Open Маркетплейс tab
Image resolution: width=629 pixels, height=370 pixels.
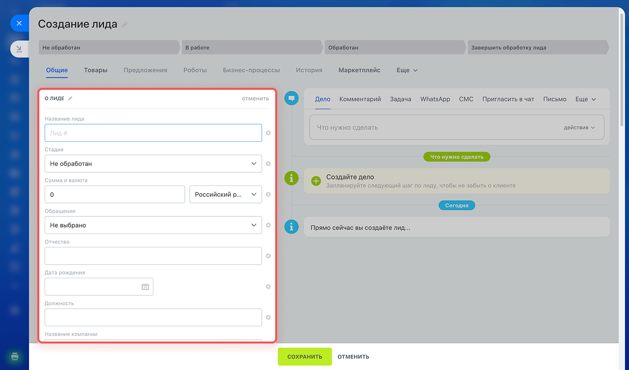360,70
